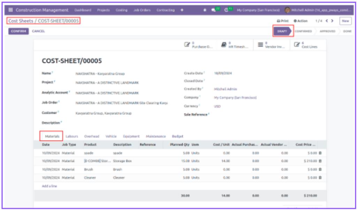The width and height of the screenshot is (357, 210).
Task: Open the Purchase Orders stat button
Action: (x=198, y=45)
